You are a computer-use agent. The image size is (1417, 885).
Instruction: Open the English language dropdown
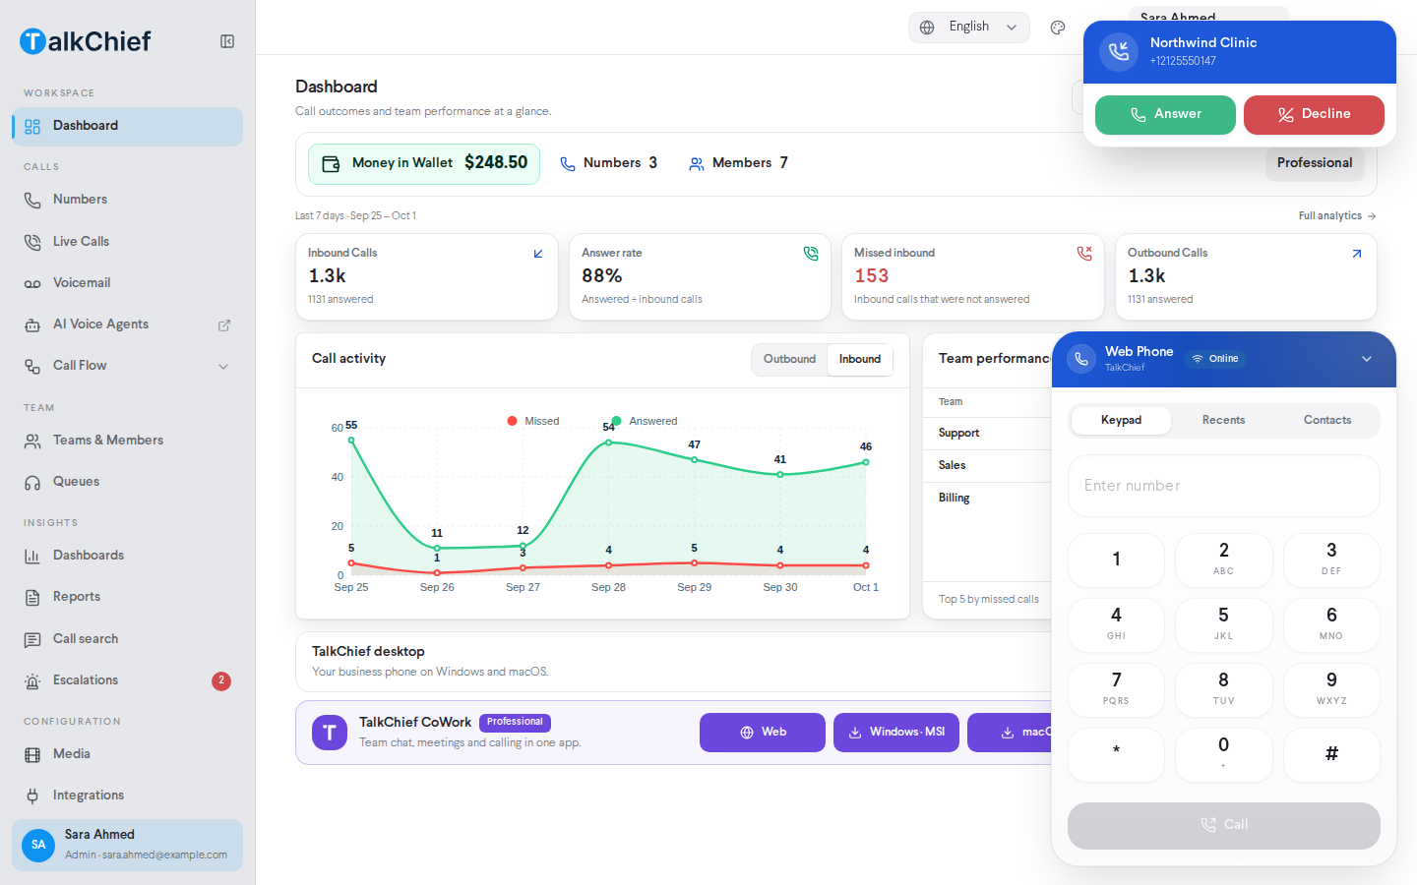(x=969, y=28)
